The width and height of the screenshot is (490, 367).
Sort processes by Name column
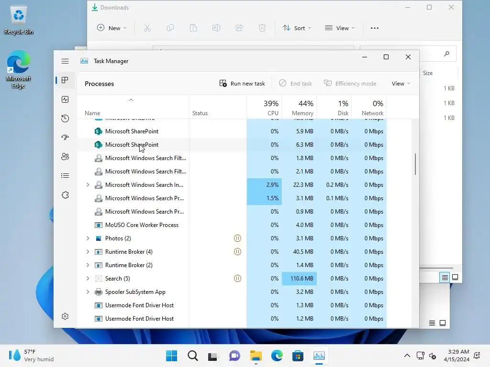tap(133, 107)
